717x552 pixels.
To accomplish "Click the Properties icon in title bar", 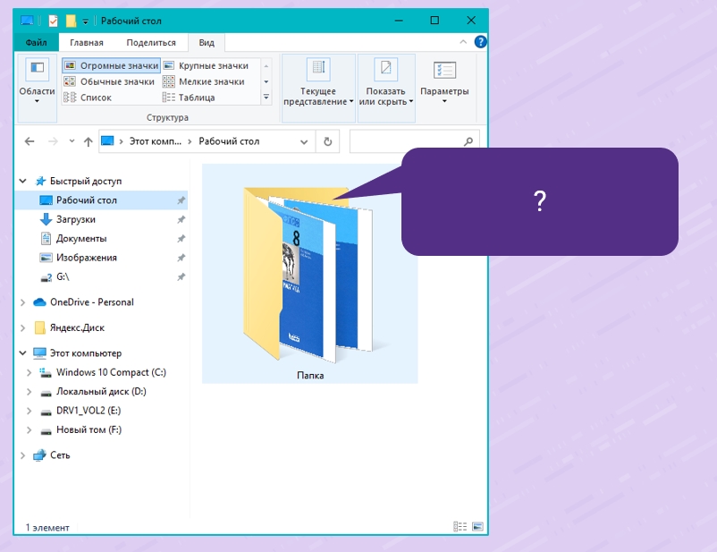I will point(53,21).
